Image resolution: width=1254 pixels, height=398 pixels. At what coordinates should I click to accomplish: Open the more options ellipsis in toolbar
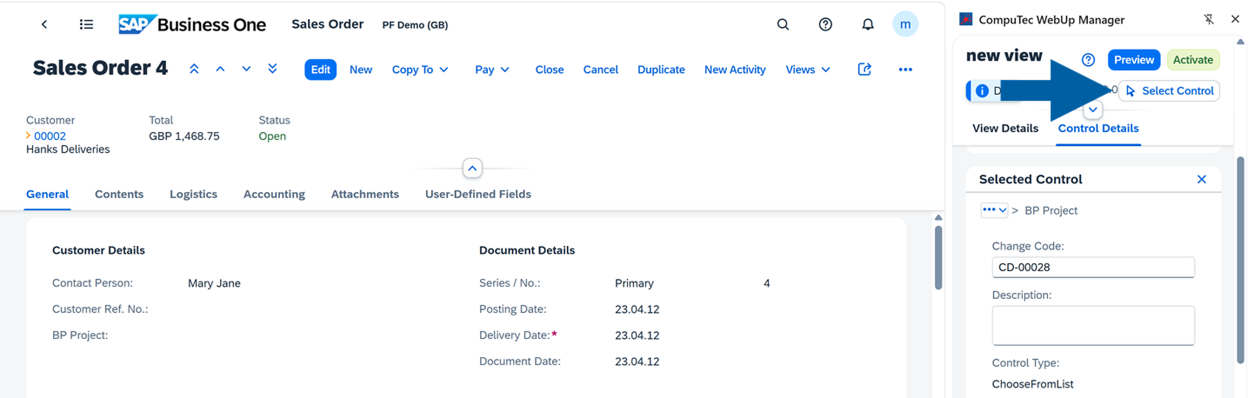[905, 70]
